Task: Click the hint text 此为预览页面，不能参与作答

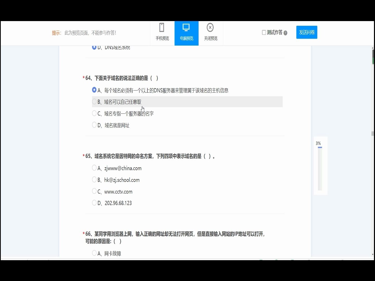Action: click(x=90, y=33)
